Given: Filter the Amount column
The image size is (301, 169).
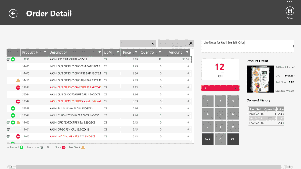Looking at the screenshot, I should (187, 52).
